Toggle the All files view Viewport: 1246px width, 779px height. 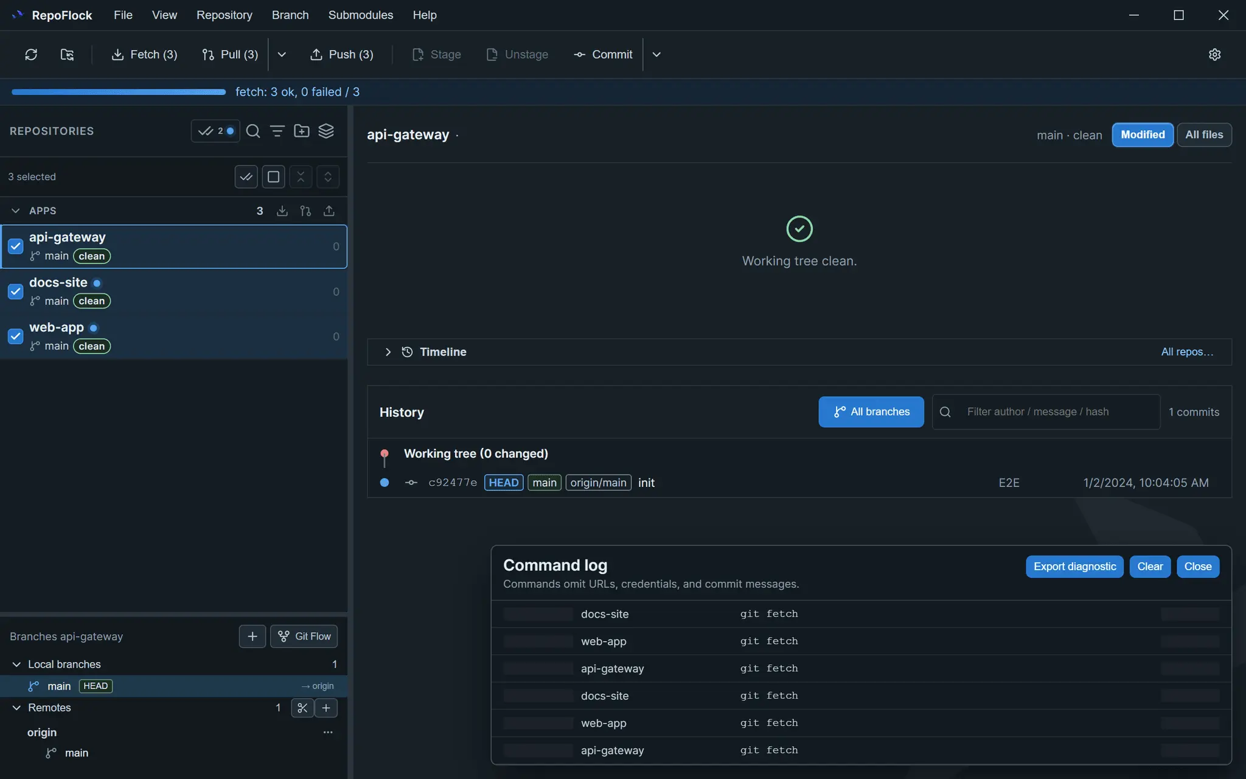(1204, 134)
